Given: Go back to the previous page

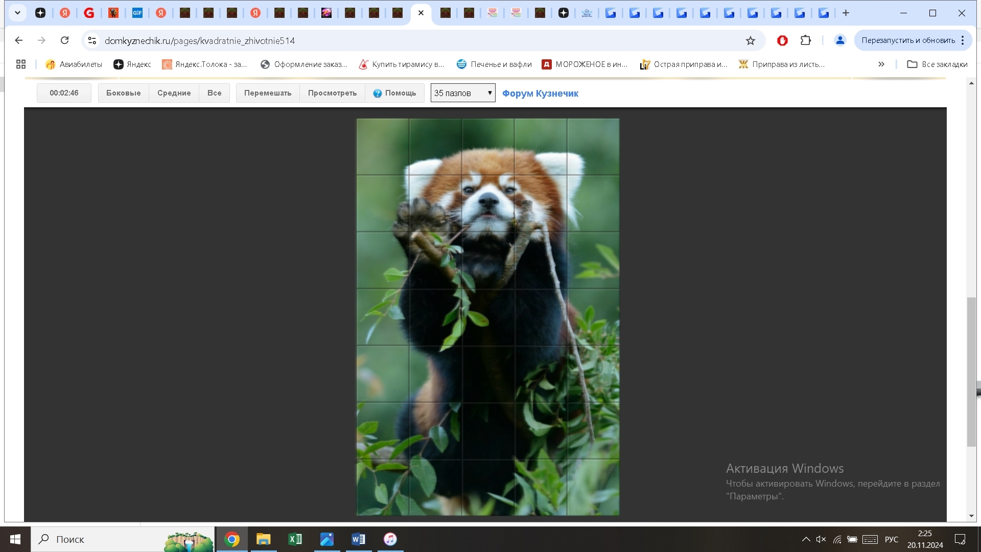Looking at the screenshot, I should tap(19, 40).
